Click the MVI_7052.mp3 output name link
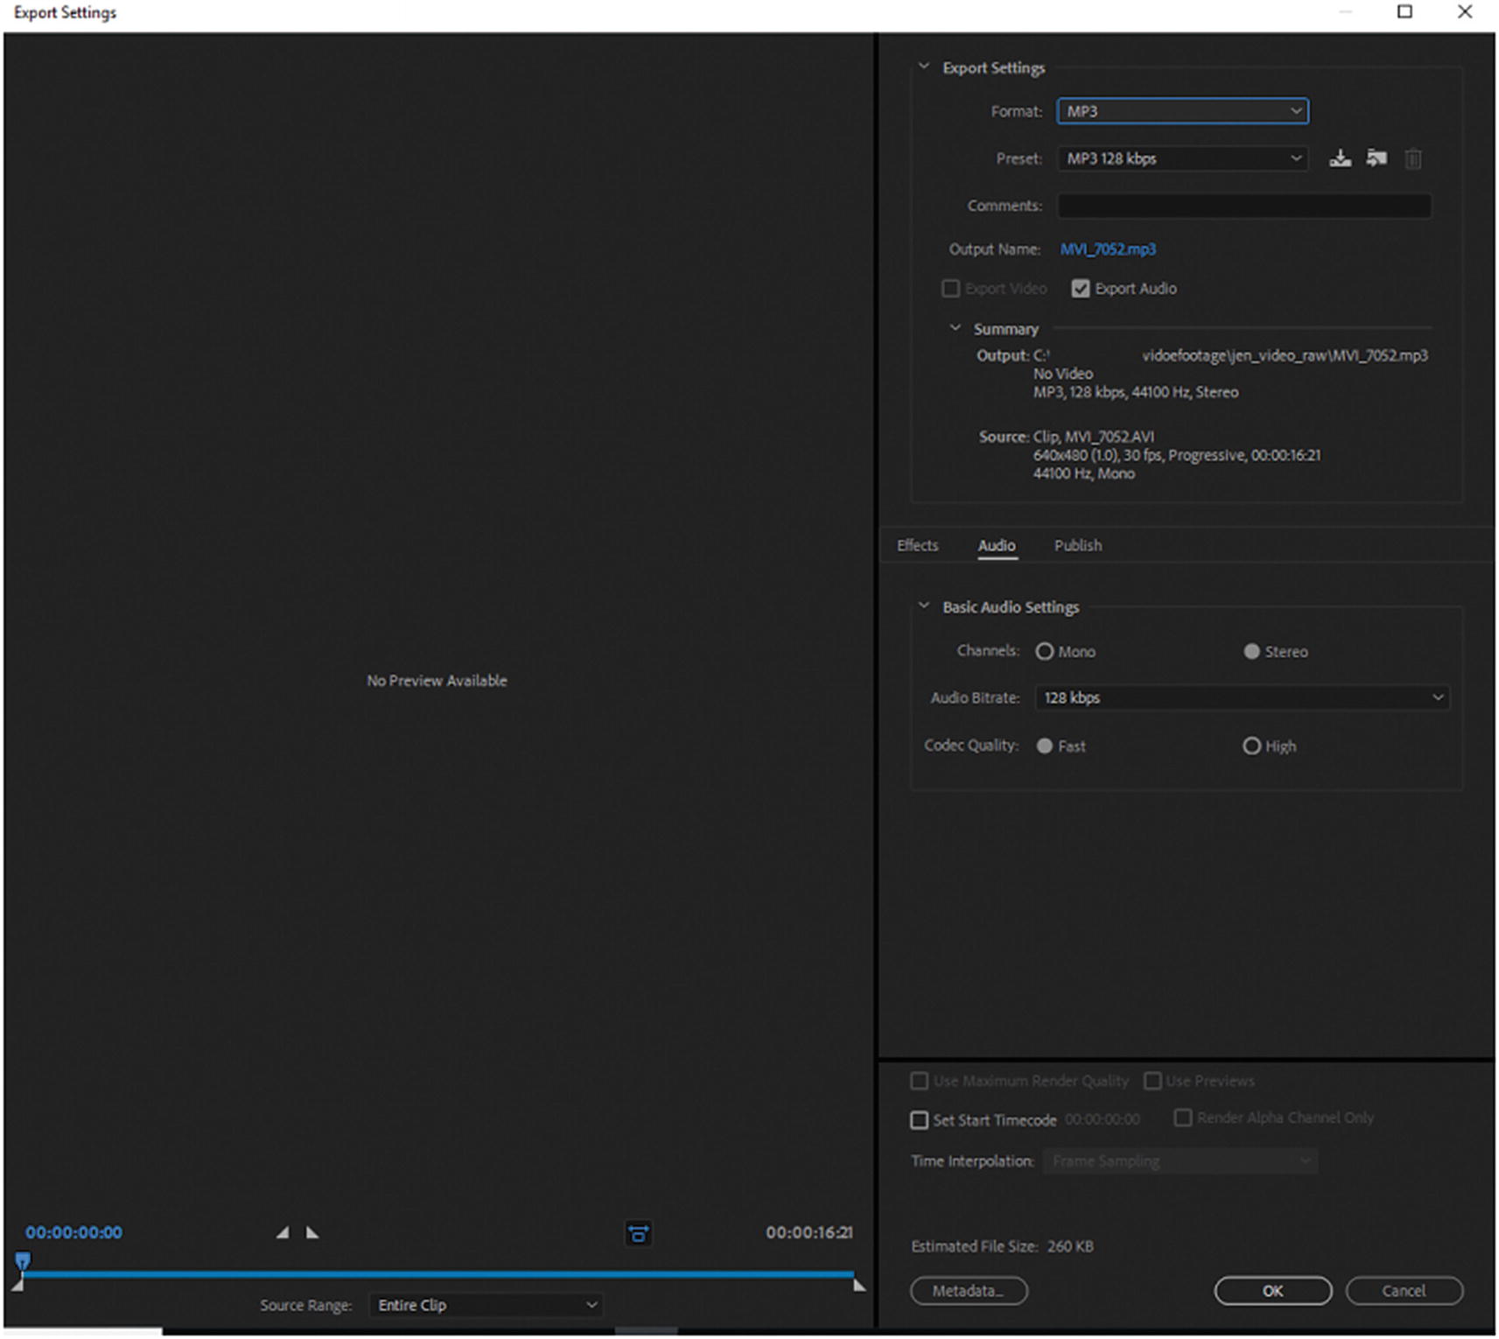 point(1108,249)
